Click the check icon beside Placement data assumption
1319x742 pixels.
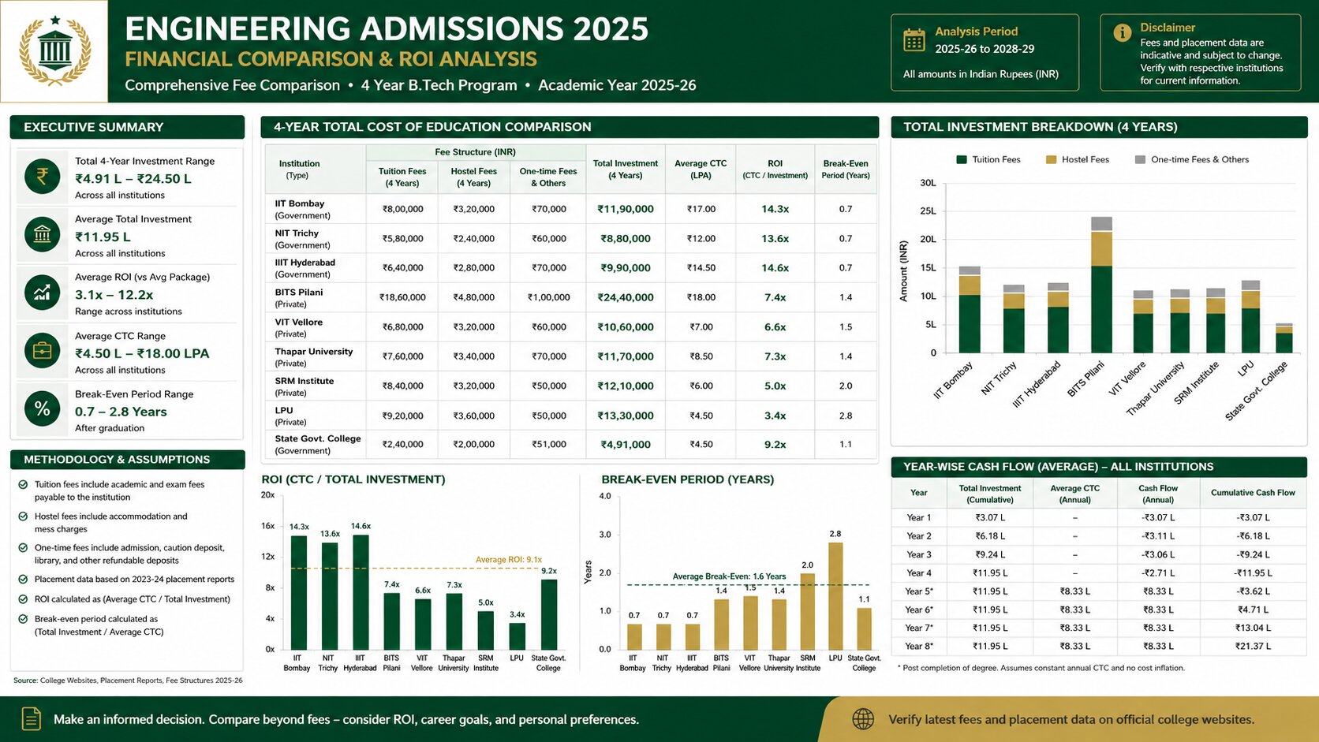coord(23,580)
